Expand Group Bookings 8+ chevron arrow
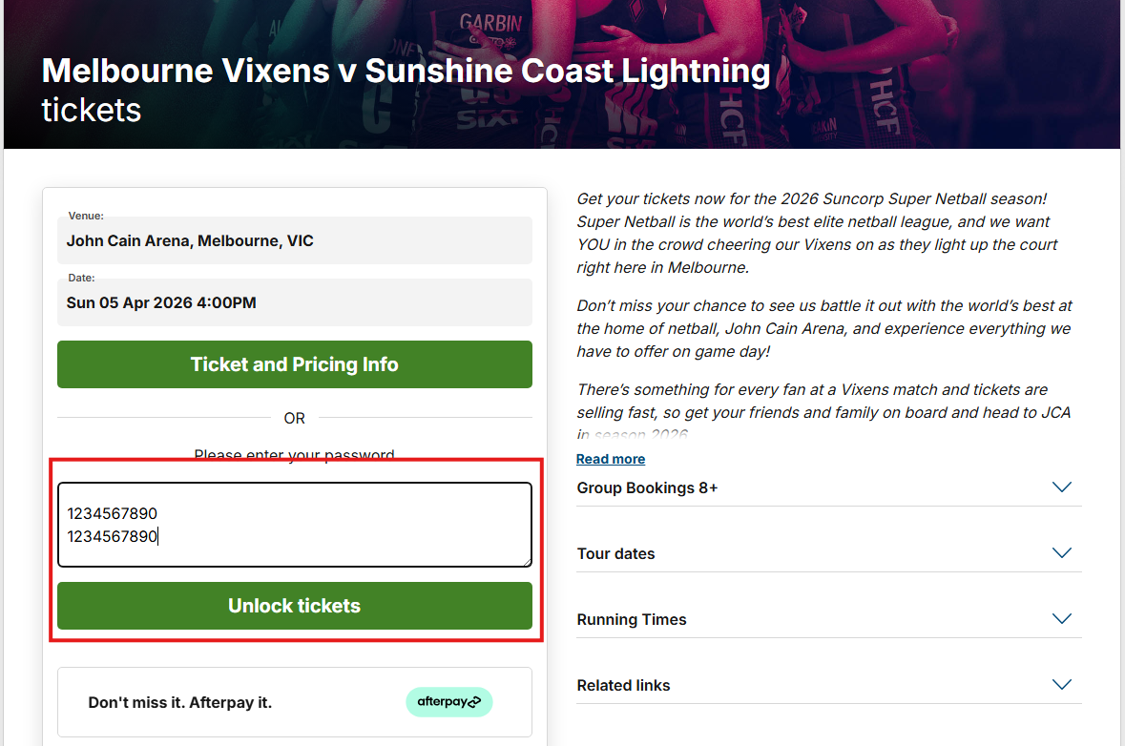The width and height of the screenshot is (1125, 746). click(x=1061, y=487)
